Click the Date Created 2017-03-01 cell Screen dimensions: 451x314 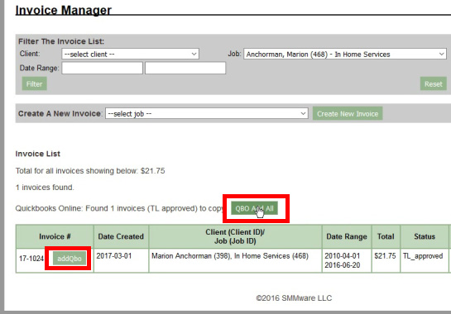click(x=121, y=260)
